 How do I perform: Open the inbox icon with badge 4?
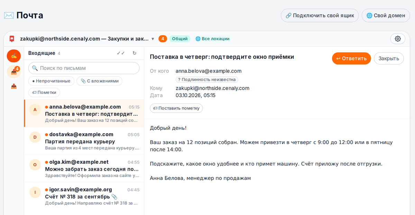pyautogui.click(x=14, y=72)
